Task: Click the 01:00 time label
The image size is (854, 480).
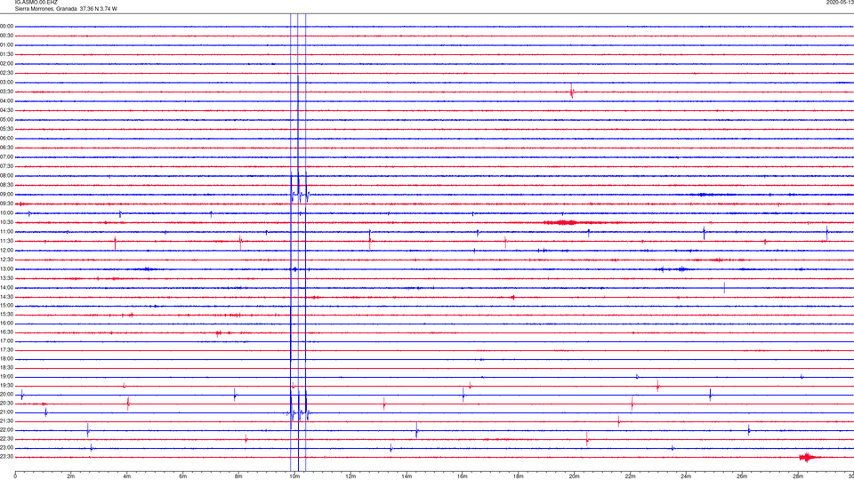Action: [x=6, y=45]
